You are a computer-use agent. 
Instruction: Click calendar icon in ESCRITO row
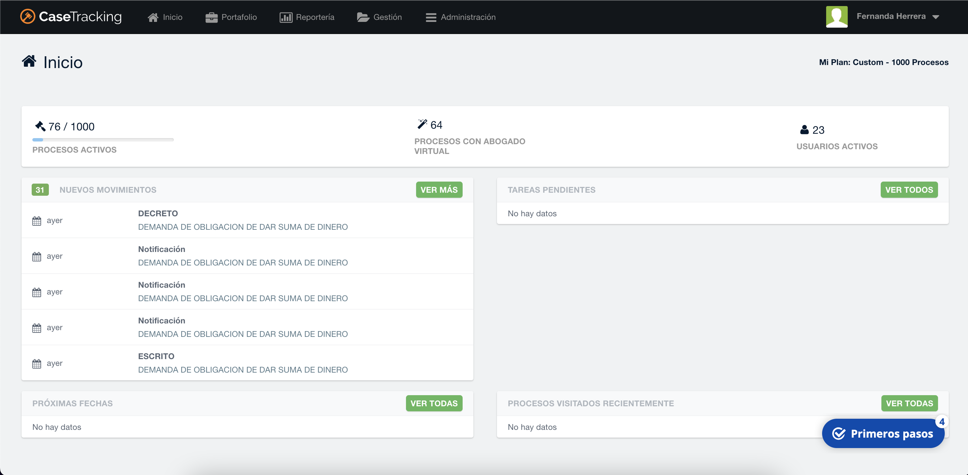[37, 363]
